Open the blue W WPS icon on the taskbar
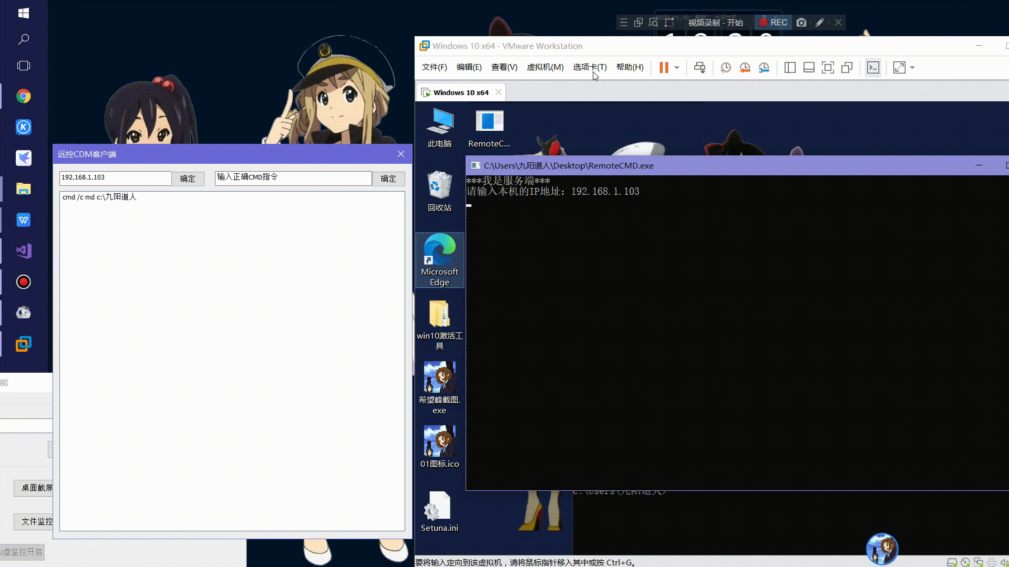The height and width of the screenshot is (567, 1009). point(24,220)
